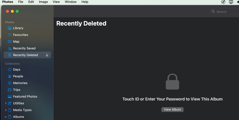Click the View Album button

pos(172,110)
